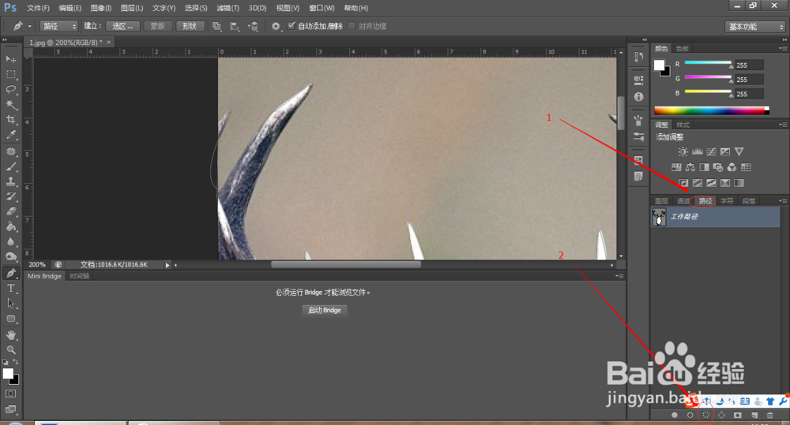This screenshot has width=790, height=425.
Task: Close the 1.jpg document tab
Action: (108, 43)
